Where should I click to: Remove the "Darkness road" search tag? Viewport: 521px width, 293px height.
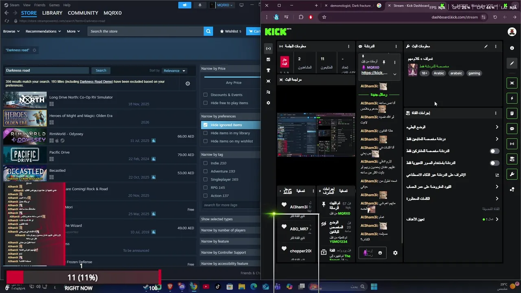point(34,50)
